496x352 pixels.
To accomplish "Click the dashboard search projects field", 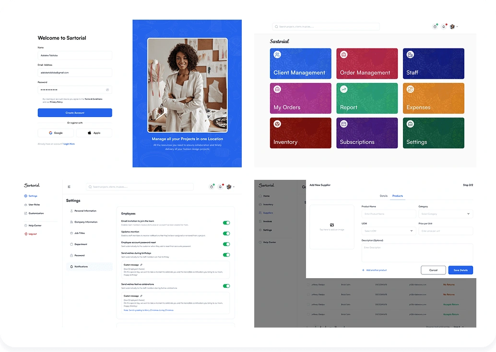I will click(326, 26).
